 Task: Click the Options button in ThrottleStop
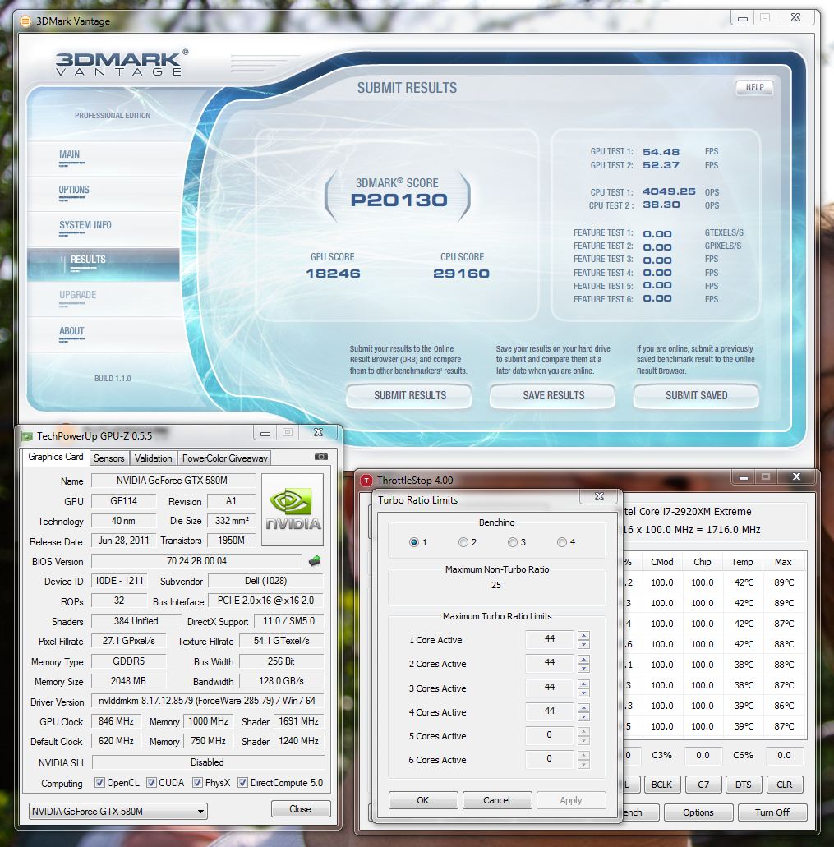(698, 812)
